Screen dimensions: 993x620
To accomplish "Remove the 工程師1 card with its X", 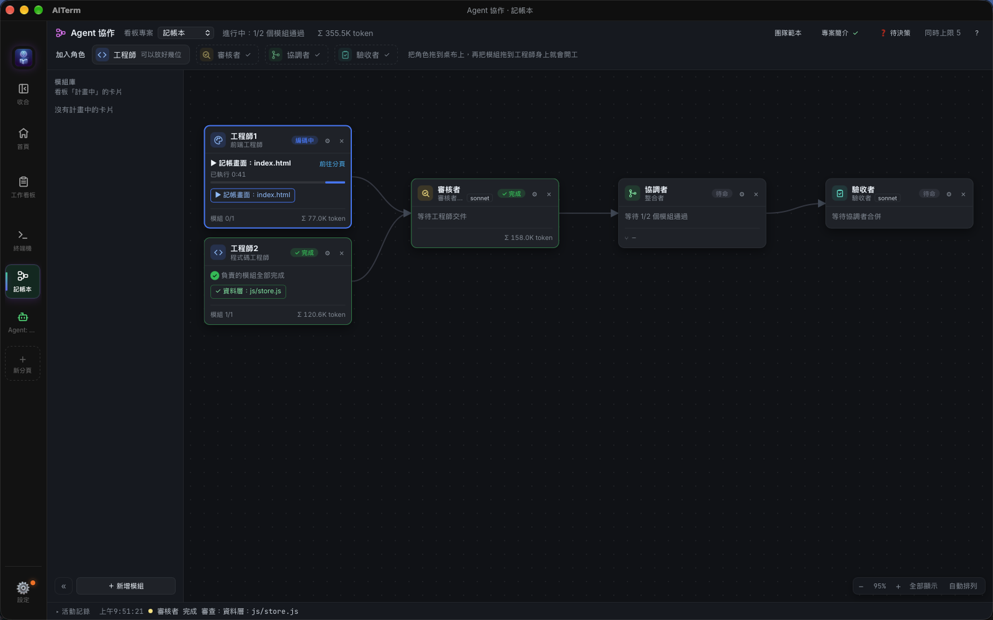I will pos(342,141).
